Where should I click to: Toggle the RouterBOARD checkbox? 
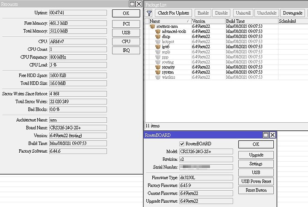click(182, 144)
